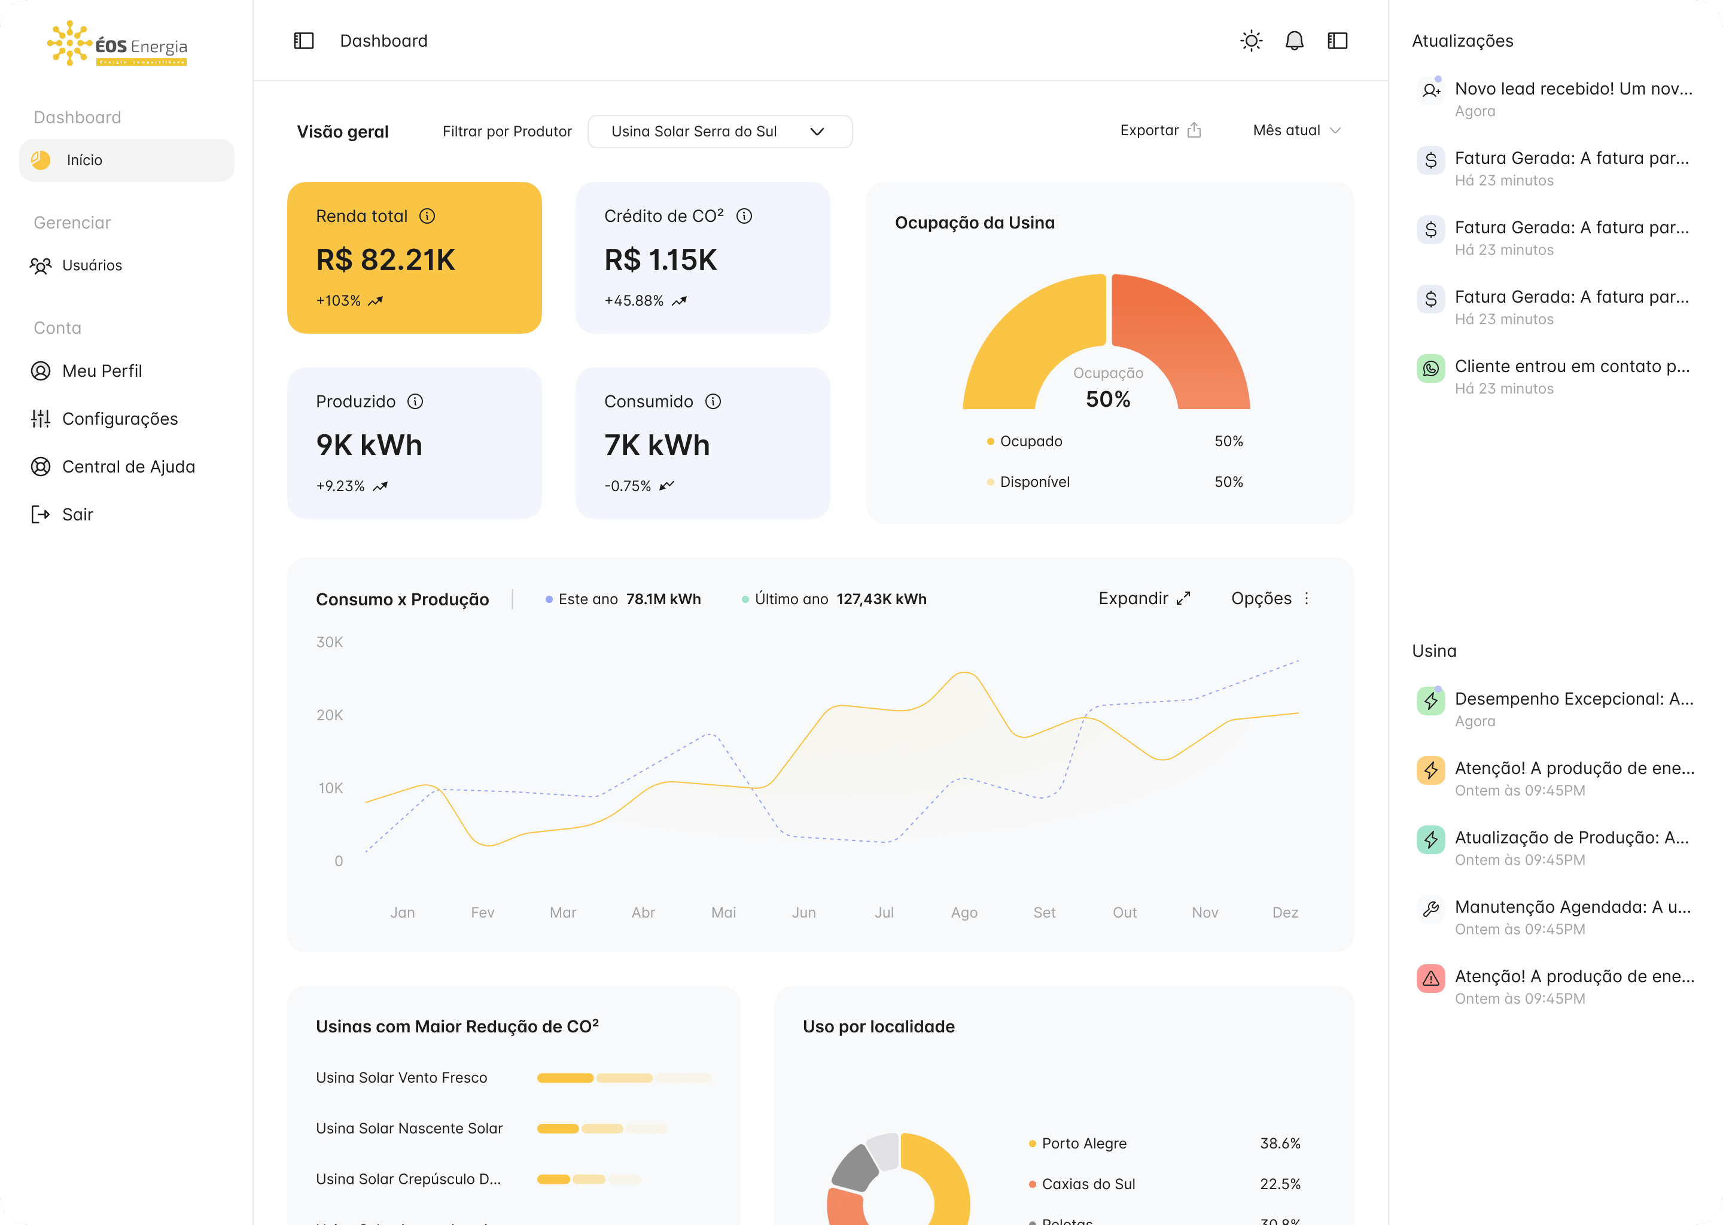Click the trend arrow beside +103%
Screen dimensions: 1723x1225
coord(376,301)
